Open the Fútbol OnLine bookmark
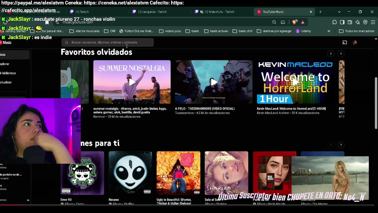 (x=136, y=31)
